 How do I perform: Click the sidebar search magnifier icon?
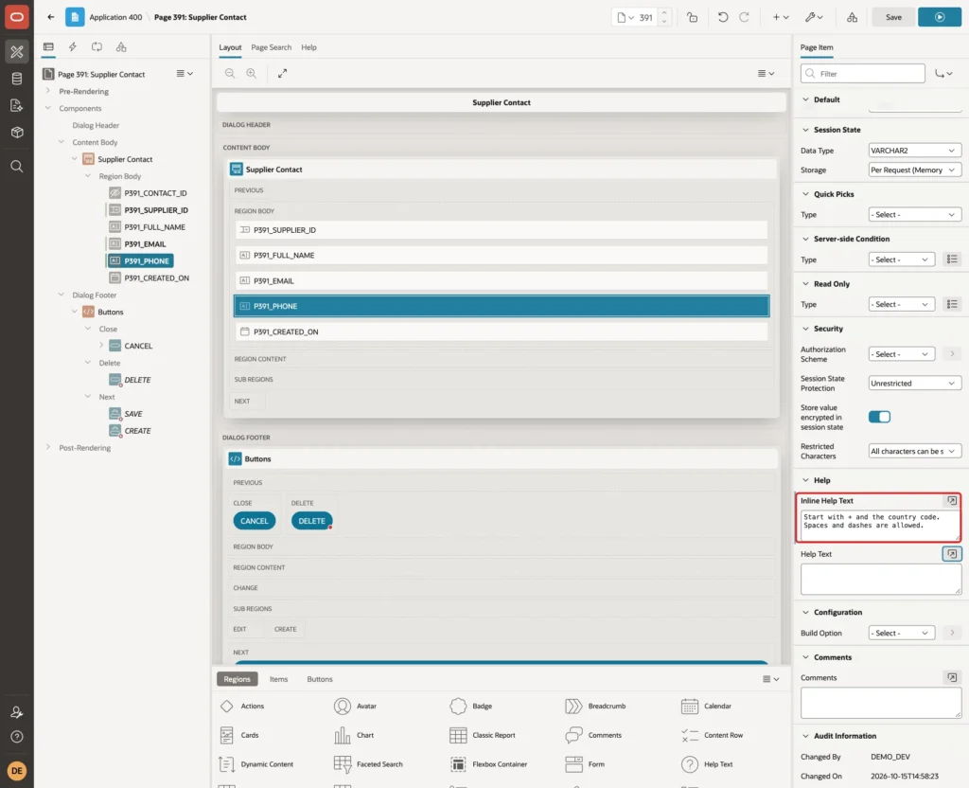17,167
